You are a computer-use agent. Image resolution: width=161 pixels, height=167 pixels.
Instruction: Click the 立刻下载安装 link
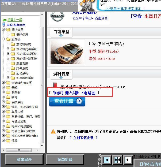click(83, 138)
